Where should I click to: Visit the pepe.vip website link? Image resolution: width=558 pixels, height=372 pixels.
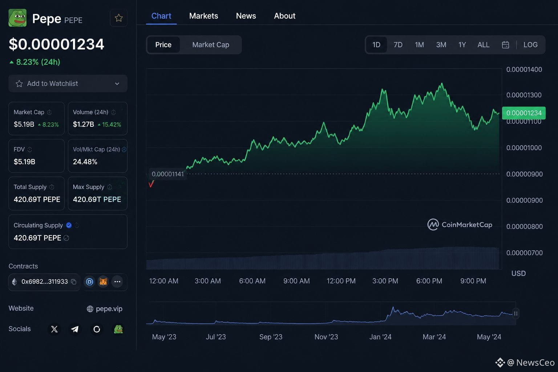coord(109,309)
